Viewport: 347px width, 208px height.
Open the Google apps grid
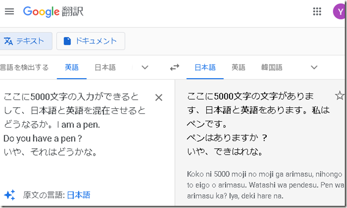coord(317,11)
